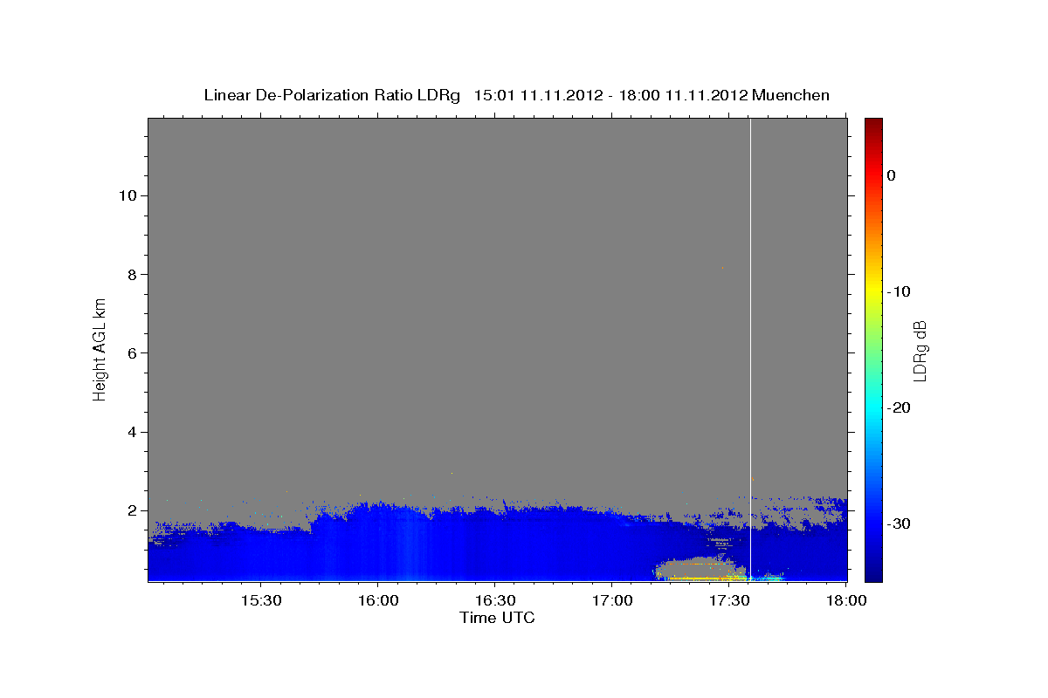Click the 16:30 time tick label
This screenshot has width=1048, height=698.
pyautogui.click(x=494, y=601)
